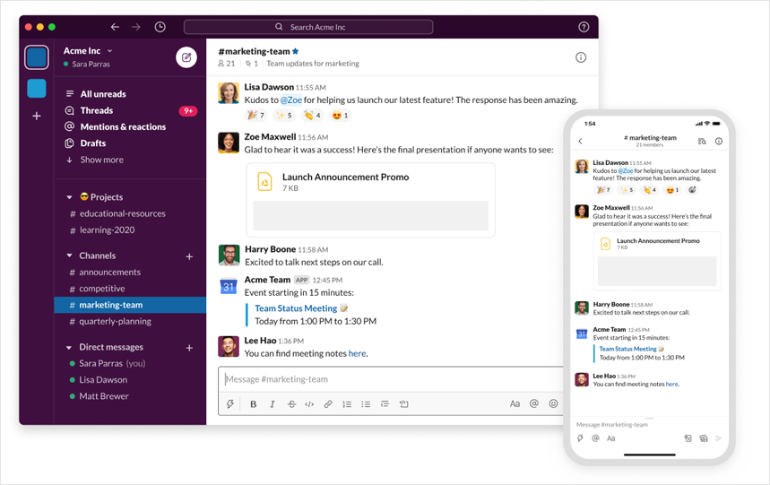View the 1 pinned item in header

tap(251, 64)
